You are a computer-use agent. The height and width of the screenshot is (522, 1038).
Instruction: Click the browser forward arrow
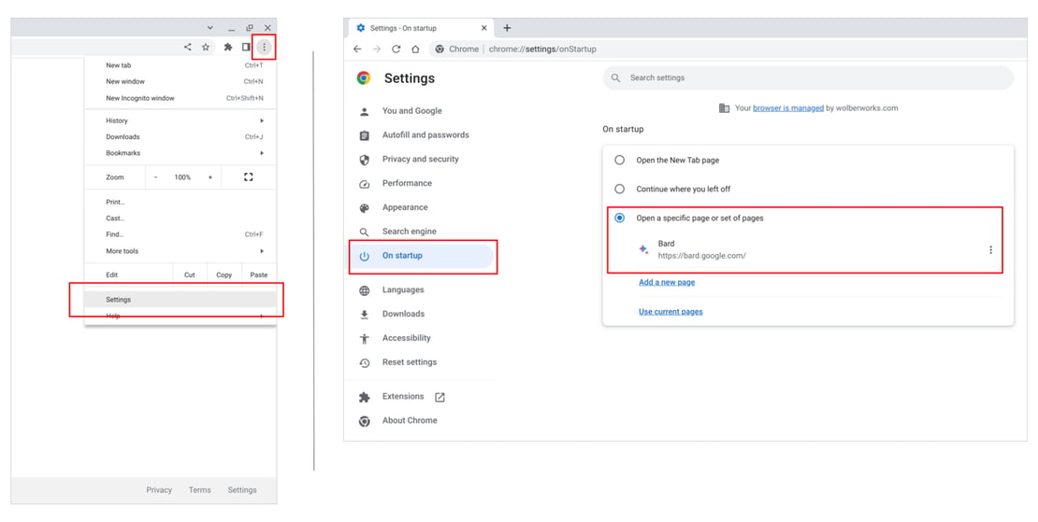pos(377,49)
